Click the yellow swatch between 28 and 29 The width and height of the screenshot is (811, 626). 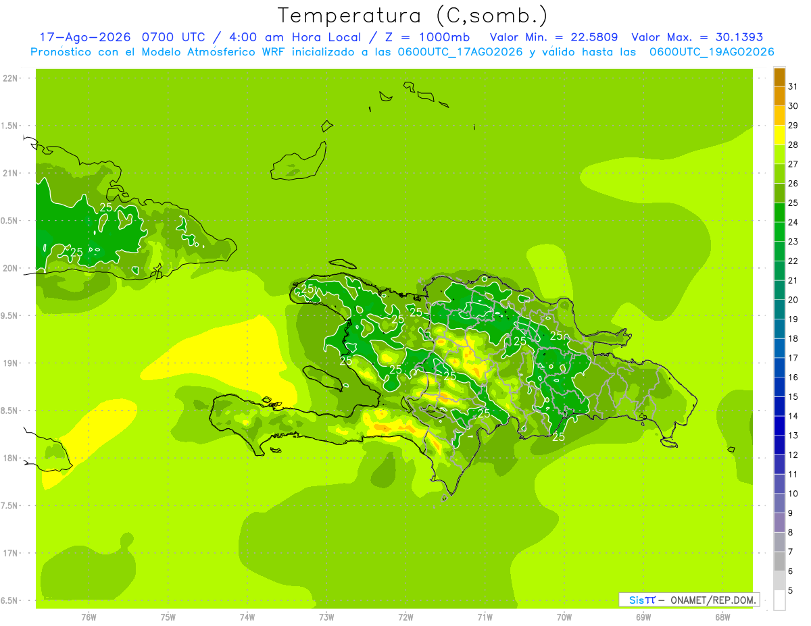779,135
